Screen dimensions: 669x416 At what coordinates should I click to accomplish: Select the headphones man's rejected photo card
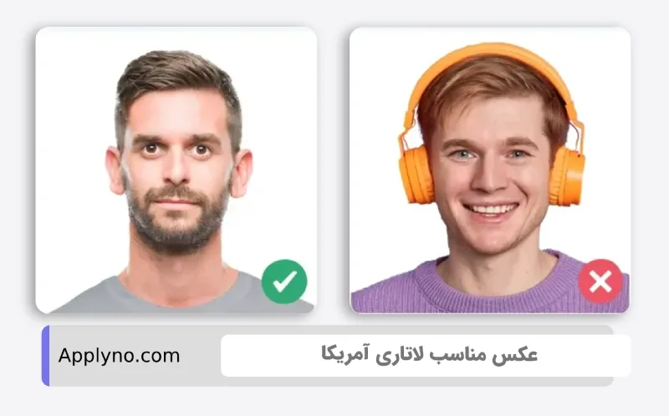pos(490,170)
